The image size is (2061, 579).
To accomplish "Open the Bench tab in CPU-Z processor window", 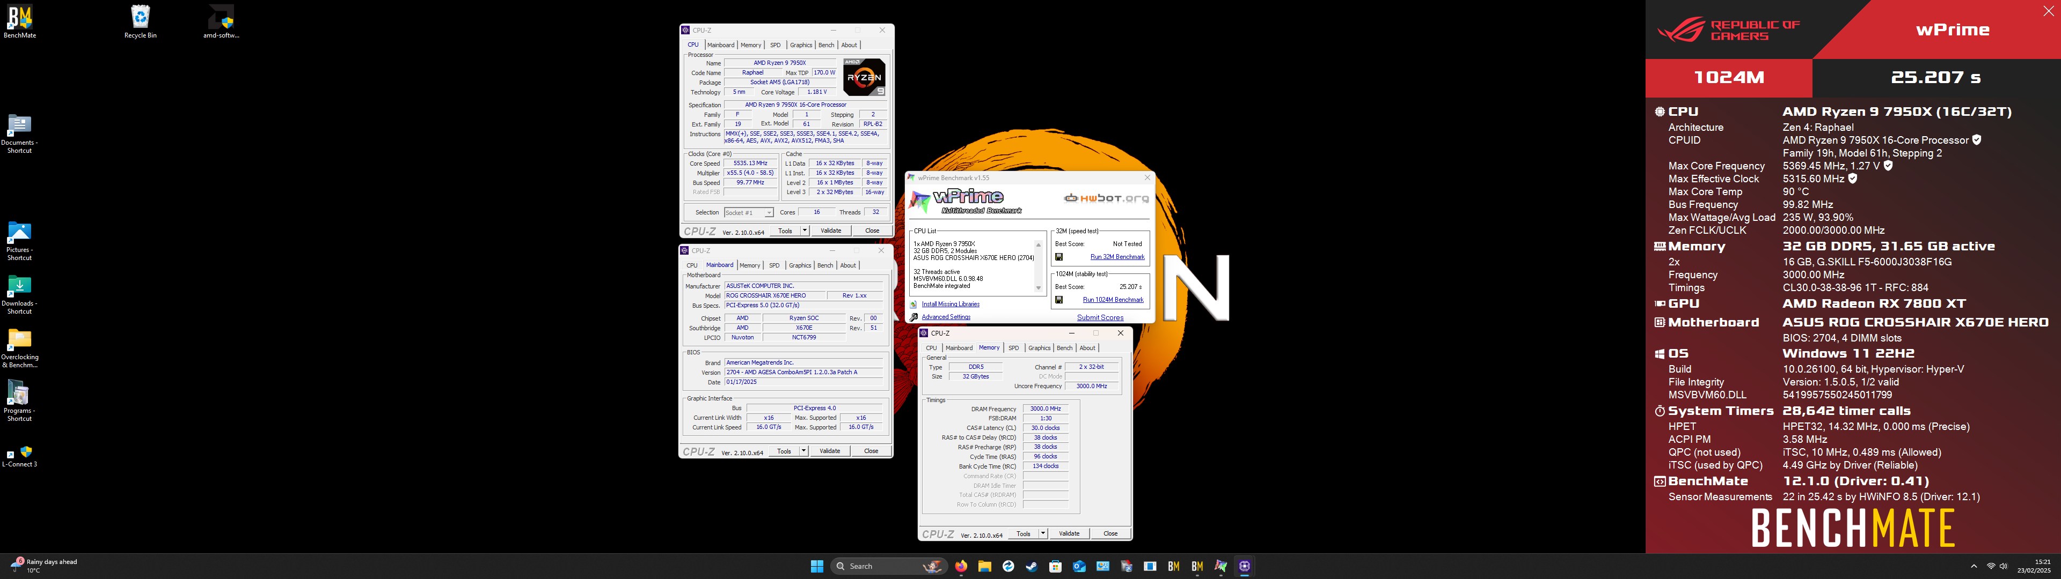I will click(825, 45).
